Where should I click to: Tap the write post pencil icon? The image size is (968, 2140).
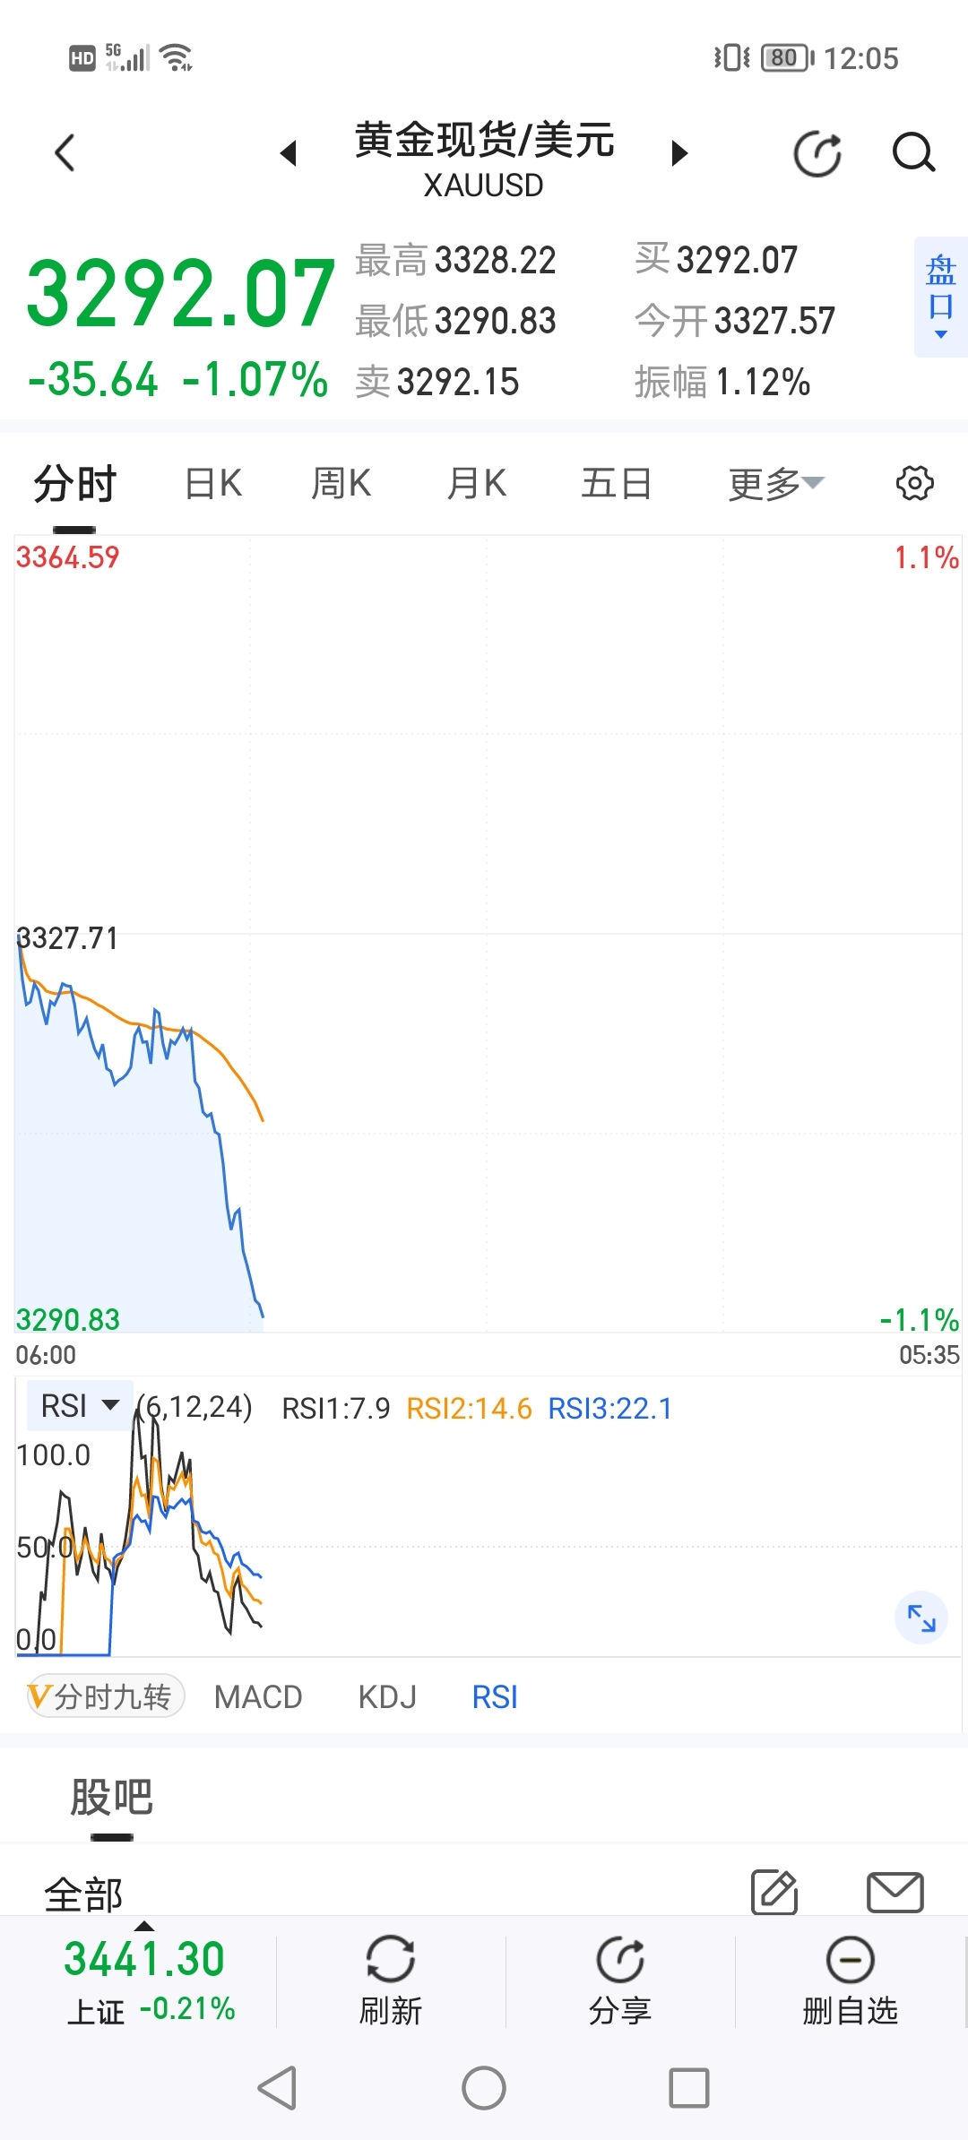click(774, 1892)
